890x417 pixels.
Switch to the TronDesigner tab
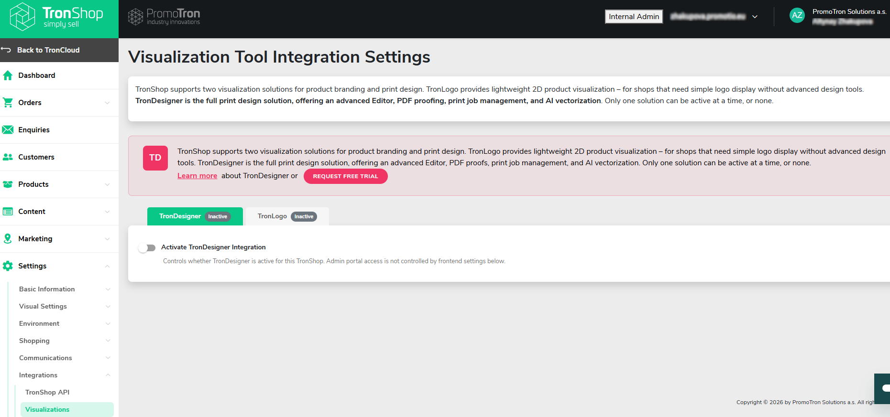click(x=195, y=216)
